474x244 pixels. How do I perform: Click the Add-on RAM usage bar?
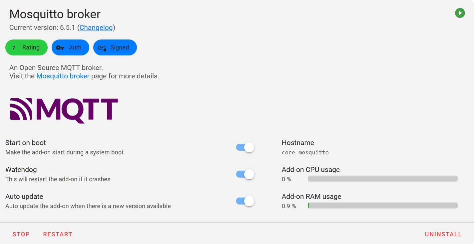coord(382,206)
